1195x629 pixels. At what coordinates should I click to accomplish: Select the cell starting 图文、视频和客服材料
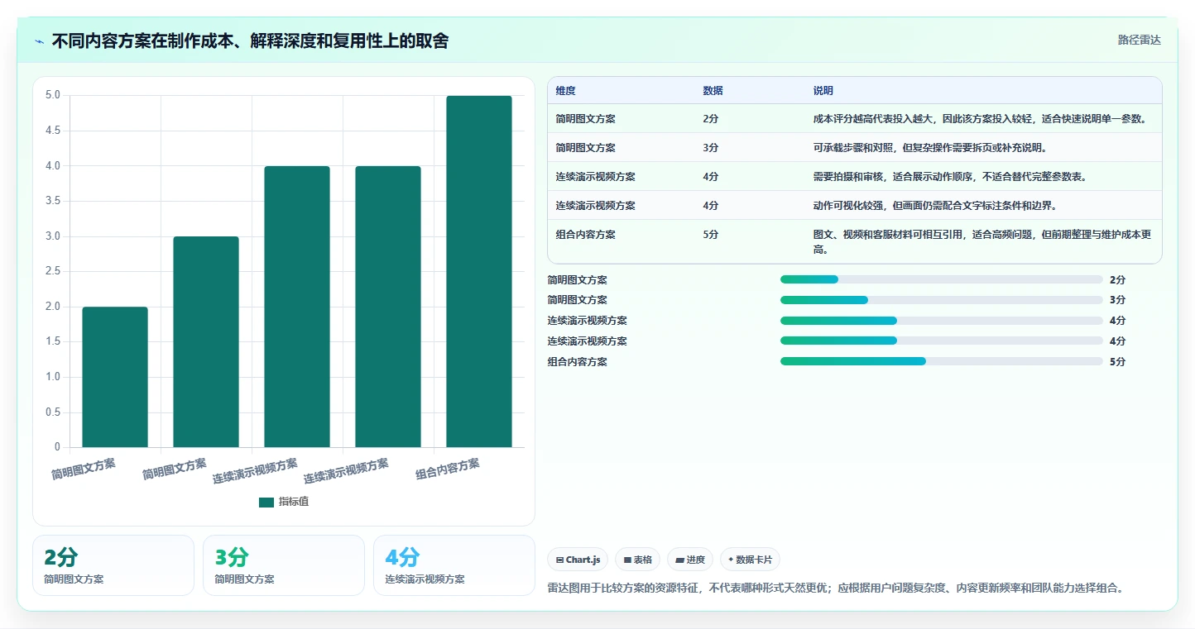982,241
